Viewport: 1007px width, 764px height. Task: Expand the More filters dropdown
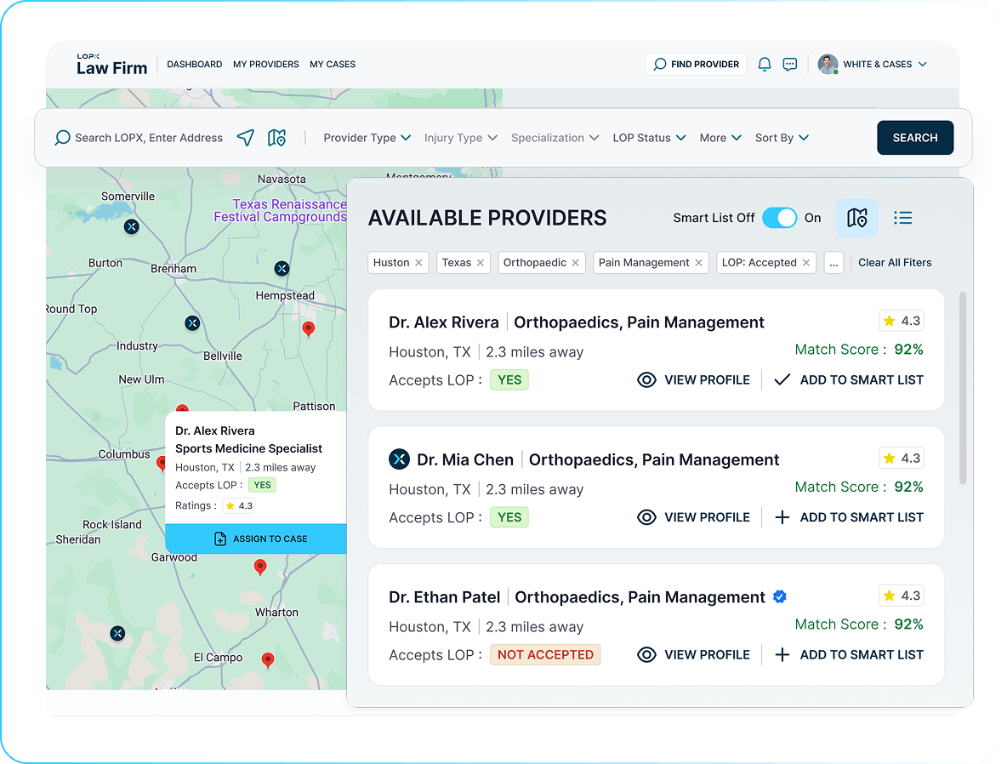720,138
